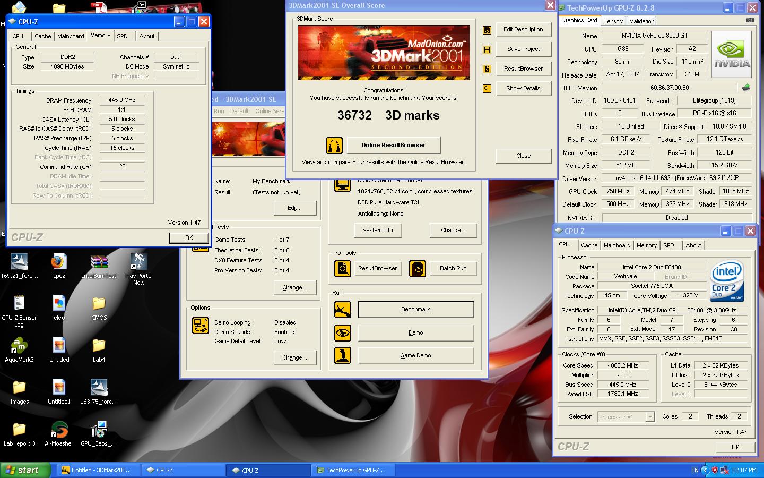Switch to GPU-Z Sensors tab
This screenshot has width=764, height=478.
coord(613,21)
